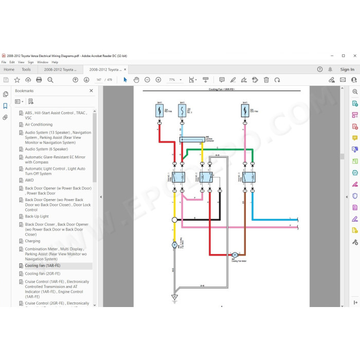360x360 pixels.
Task: Click the read mode scrolling icon
Action: (206, 80)
